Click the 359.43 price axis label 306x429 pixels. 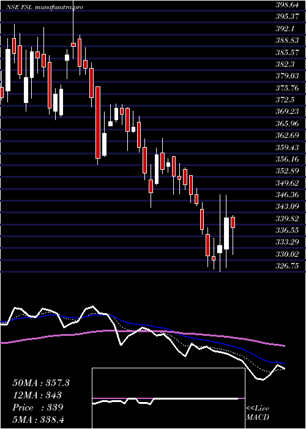(287, 148)
